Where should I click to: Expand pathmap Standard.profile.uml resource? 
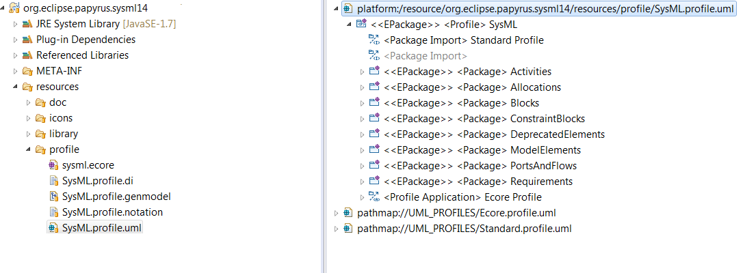pos(337,229)
